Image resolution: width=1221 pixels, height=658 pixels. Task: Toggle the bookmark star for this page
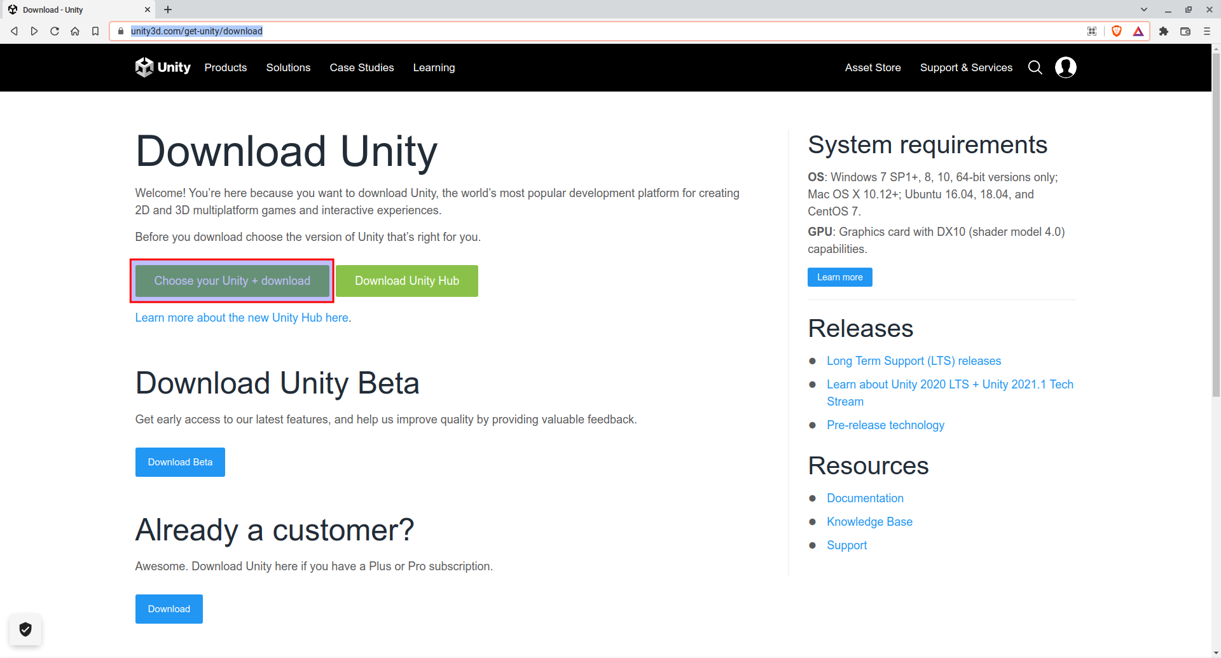[95, 31]
